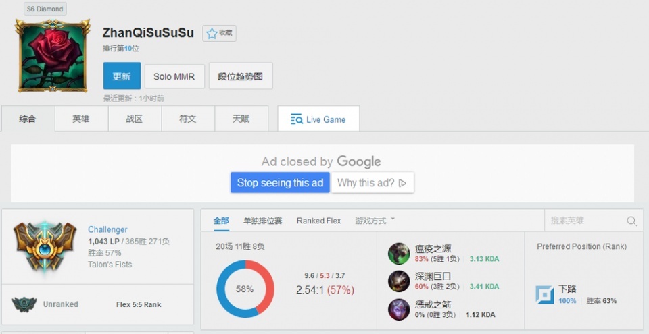Click the Unranked Flex 5:5 emblem icon
Image resolution: width=649 pixels, height=334 pixels.
24,304
